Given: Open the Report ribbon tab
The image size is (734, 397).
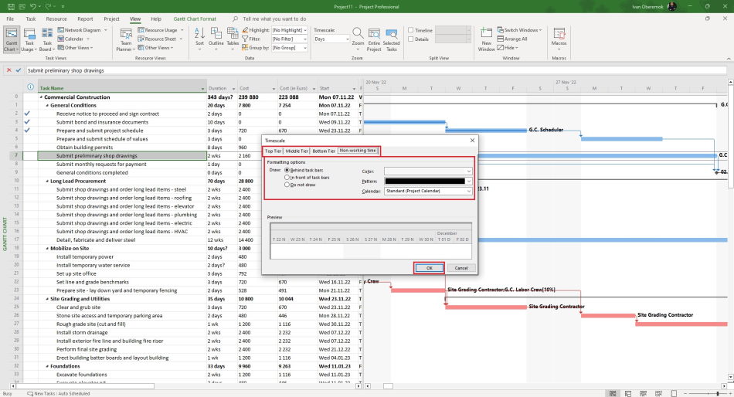Looking at the screenshot, I should [85, 19].
